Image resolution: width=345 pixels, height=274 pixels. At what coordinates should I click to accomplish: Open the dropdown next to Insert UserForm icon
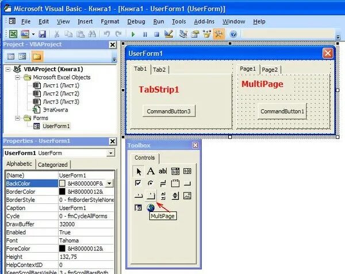click(x=33, y=34)
